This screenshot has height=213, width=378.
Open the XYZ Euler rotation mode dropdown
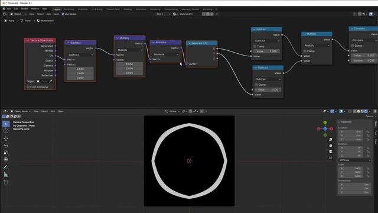tap(354, 160)
